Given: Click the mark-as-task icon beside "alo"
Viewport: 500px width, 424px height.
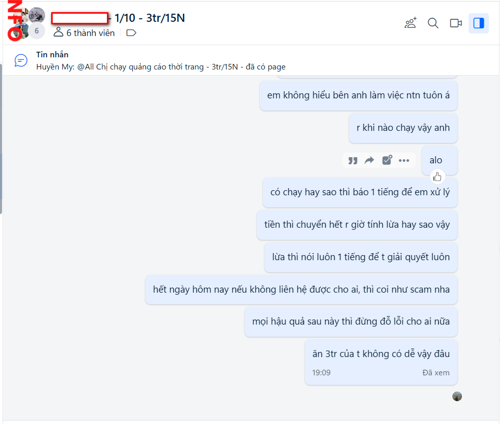Looking at the screenshot, I should coord(387,160).
